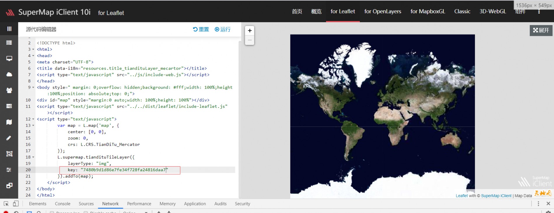
Task: Click the 'layerType: "img",' code line
Action: tap(90, 163)
